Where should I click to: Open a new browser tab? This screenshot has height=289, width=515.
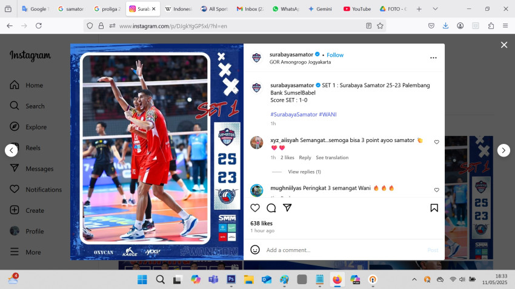click(x=419, y=9)
